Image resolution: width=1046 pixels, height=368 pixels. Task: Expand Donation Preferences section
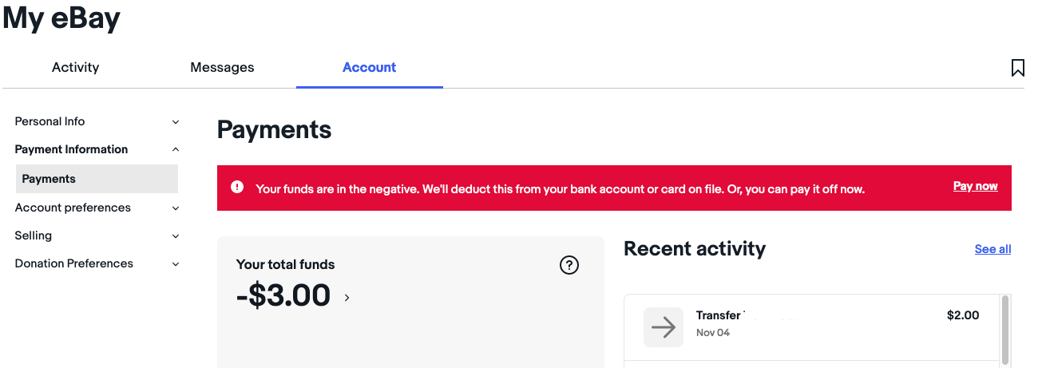point(176,263)
